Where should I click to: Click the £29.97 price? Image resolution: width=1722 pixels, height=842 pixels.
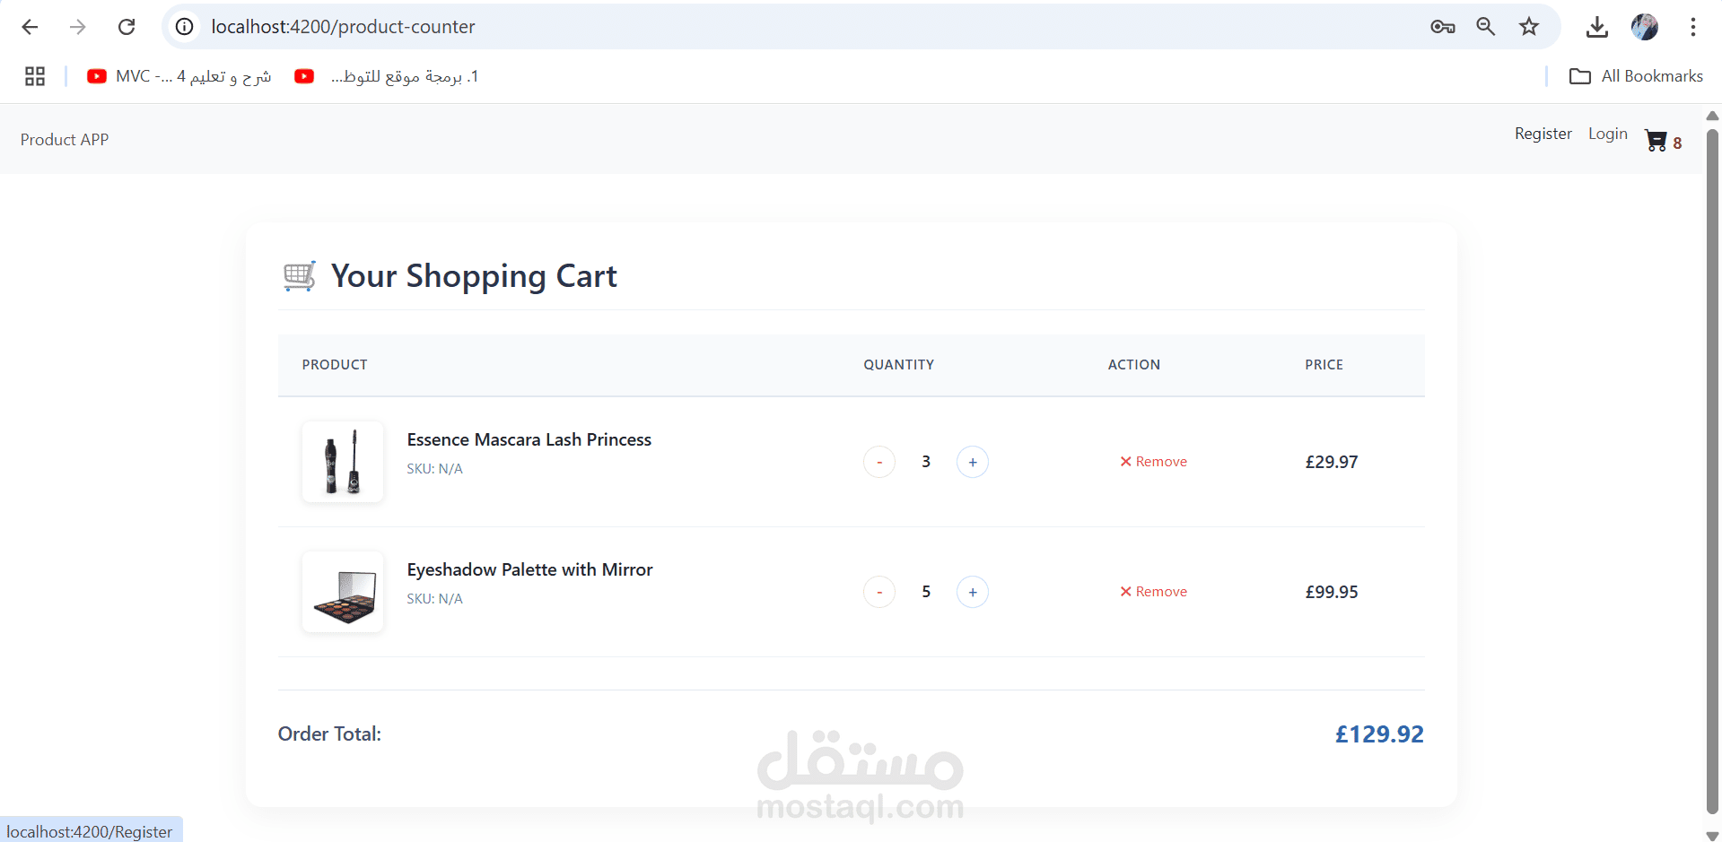pyautogui.click(x=1332, y=462)
